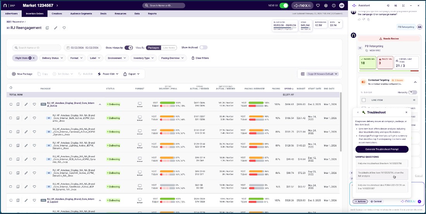Open details icon for Bath_Active line item row
Image resolution: width=426 pixels, height=214 pixels.
coord(18,118)
